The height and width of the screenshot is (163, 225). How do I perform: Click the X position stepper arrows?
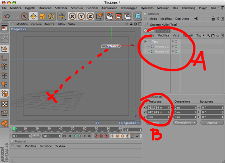coord(169,107)
